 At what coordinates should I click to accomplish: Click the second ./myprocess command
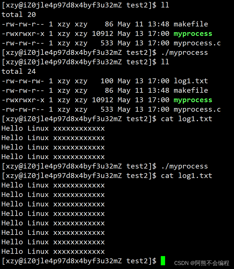coord(184,166)
